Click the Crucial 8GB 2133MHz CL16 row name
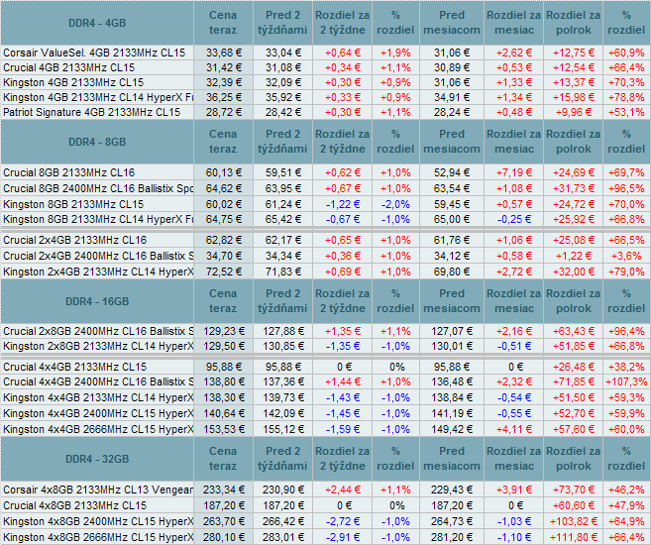This screenshot has width=651, height=545. [68, 172]
